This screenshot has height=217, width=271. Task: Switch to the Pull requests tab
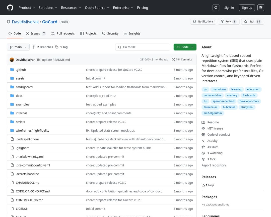(63, 34)
